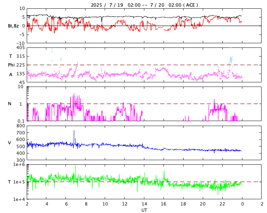Screen dimensions: 267x213
Task: Click the '1e+6' temperature tick label
Action: coord(19,164)
